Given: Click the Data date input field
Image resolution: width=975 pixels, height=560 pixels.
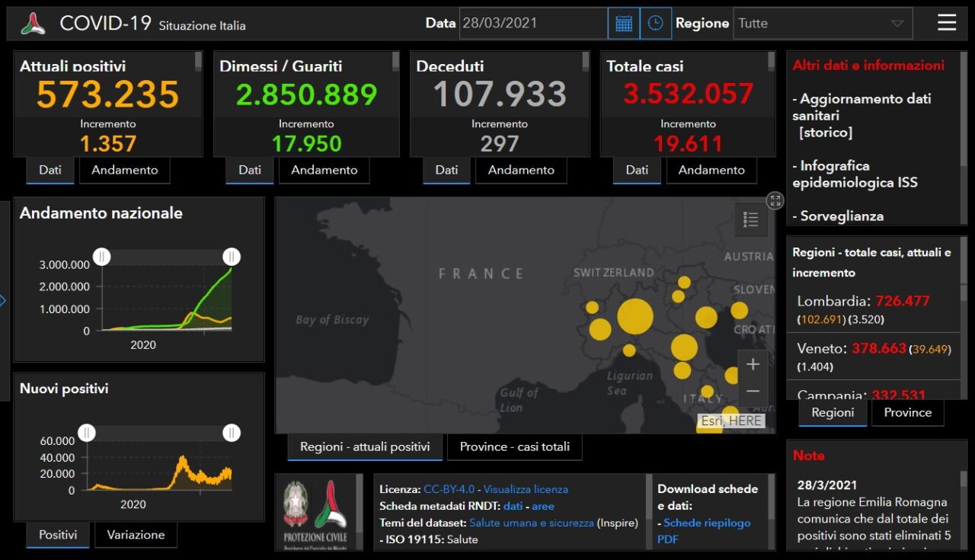Looking at the screenshot, I should click(533, 24).
